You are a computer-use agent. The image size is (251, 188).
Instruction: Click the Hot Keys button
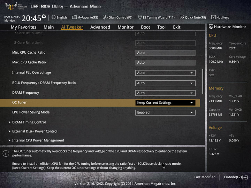220,17
